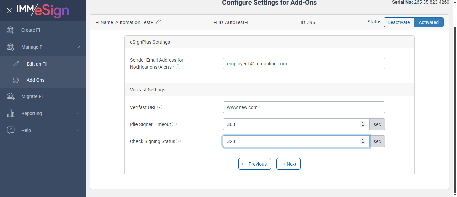Open the Edit an FI menu item

click(x=36, y=64)
